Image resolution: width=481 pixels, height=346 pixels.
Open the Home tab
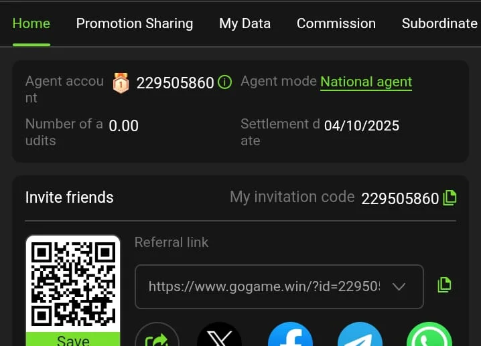point(31,23)
